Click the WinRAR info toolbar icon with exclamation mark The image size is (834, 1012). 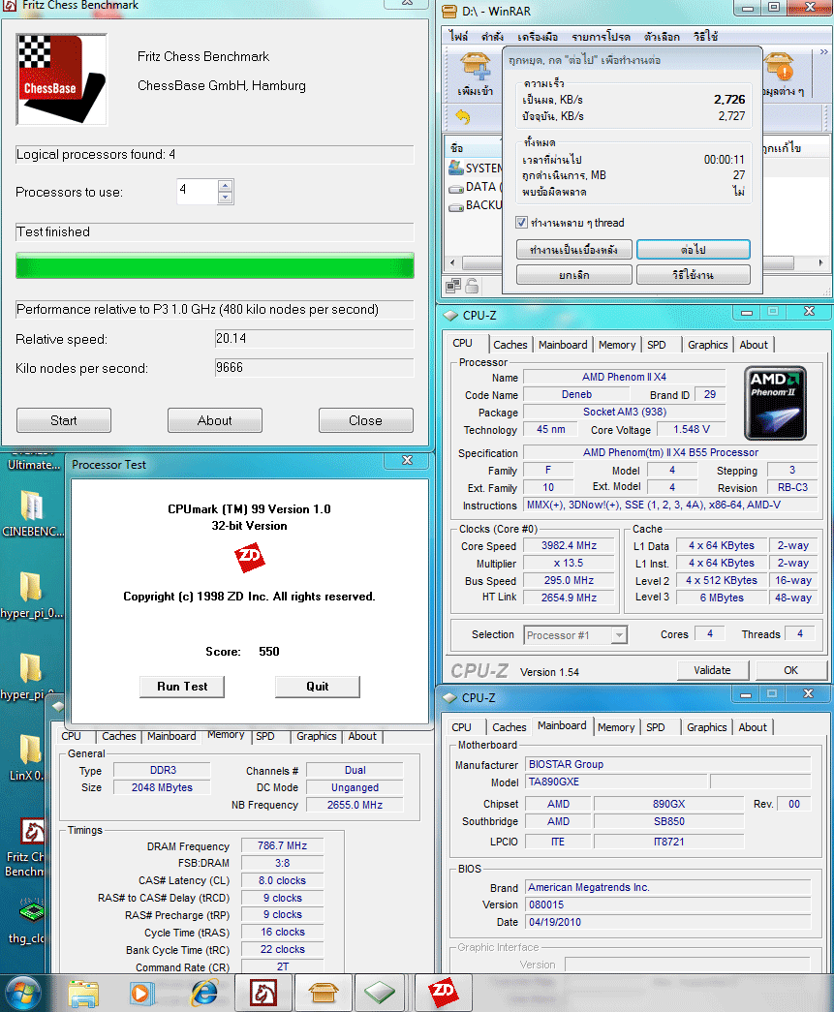[x=779, y=67]
